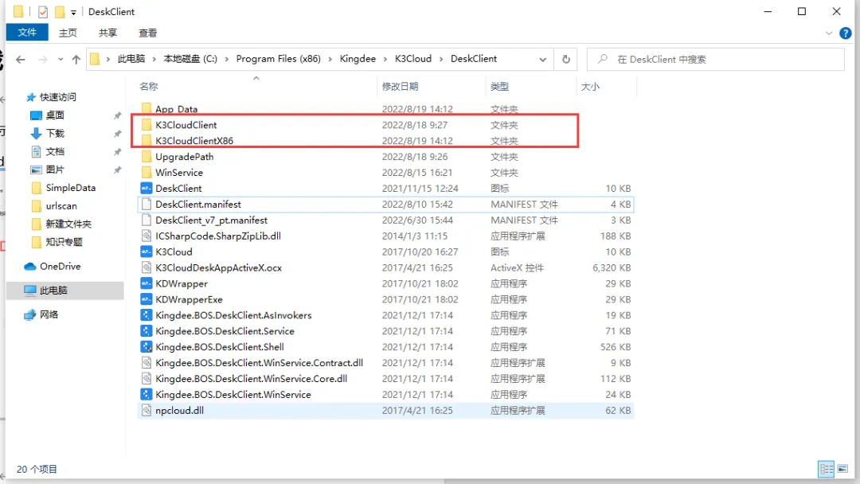The image size is (860, 484).
Task: Click 本地磁盘 (C:) in the breadcrumb
Action: pos(190,59)
